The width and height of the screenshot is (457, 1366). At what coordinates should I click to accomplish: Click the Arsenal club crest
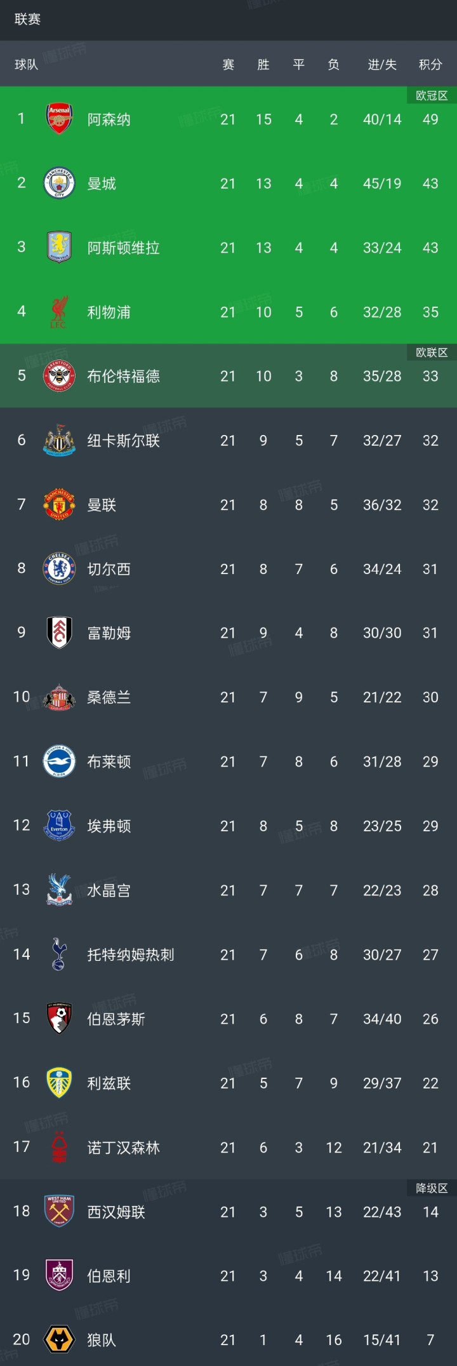(59, 119)
